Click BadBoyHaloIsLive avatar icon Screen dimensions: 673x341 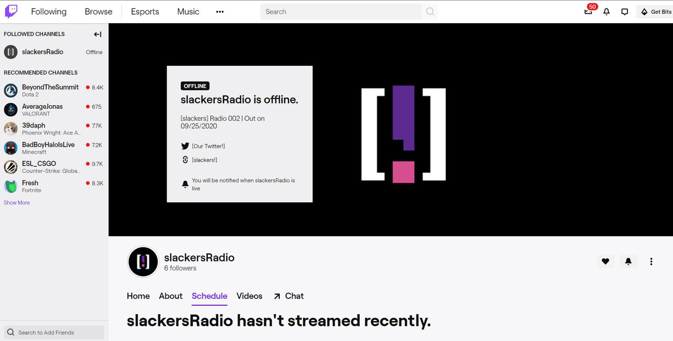tap(11, 148)
